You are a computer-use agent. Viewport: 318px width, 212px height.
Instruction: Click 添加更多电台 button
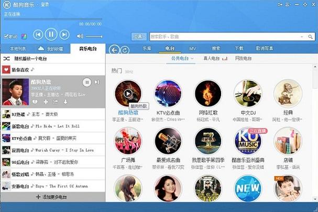click(52, 197)
